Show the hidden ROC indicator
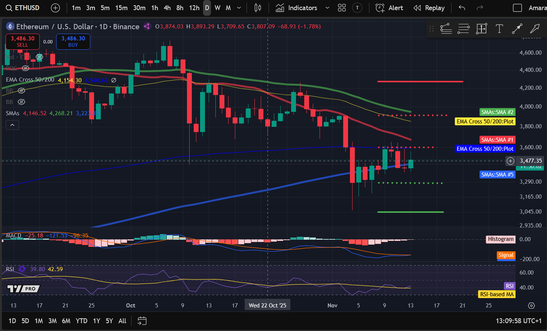The width and height of the screenshot is (547, 331). click(25, 68)
